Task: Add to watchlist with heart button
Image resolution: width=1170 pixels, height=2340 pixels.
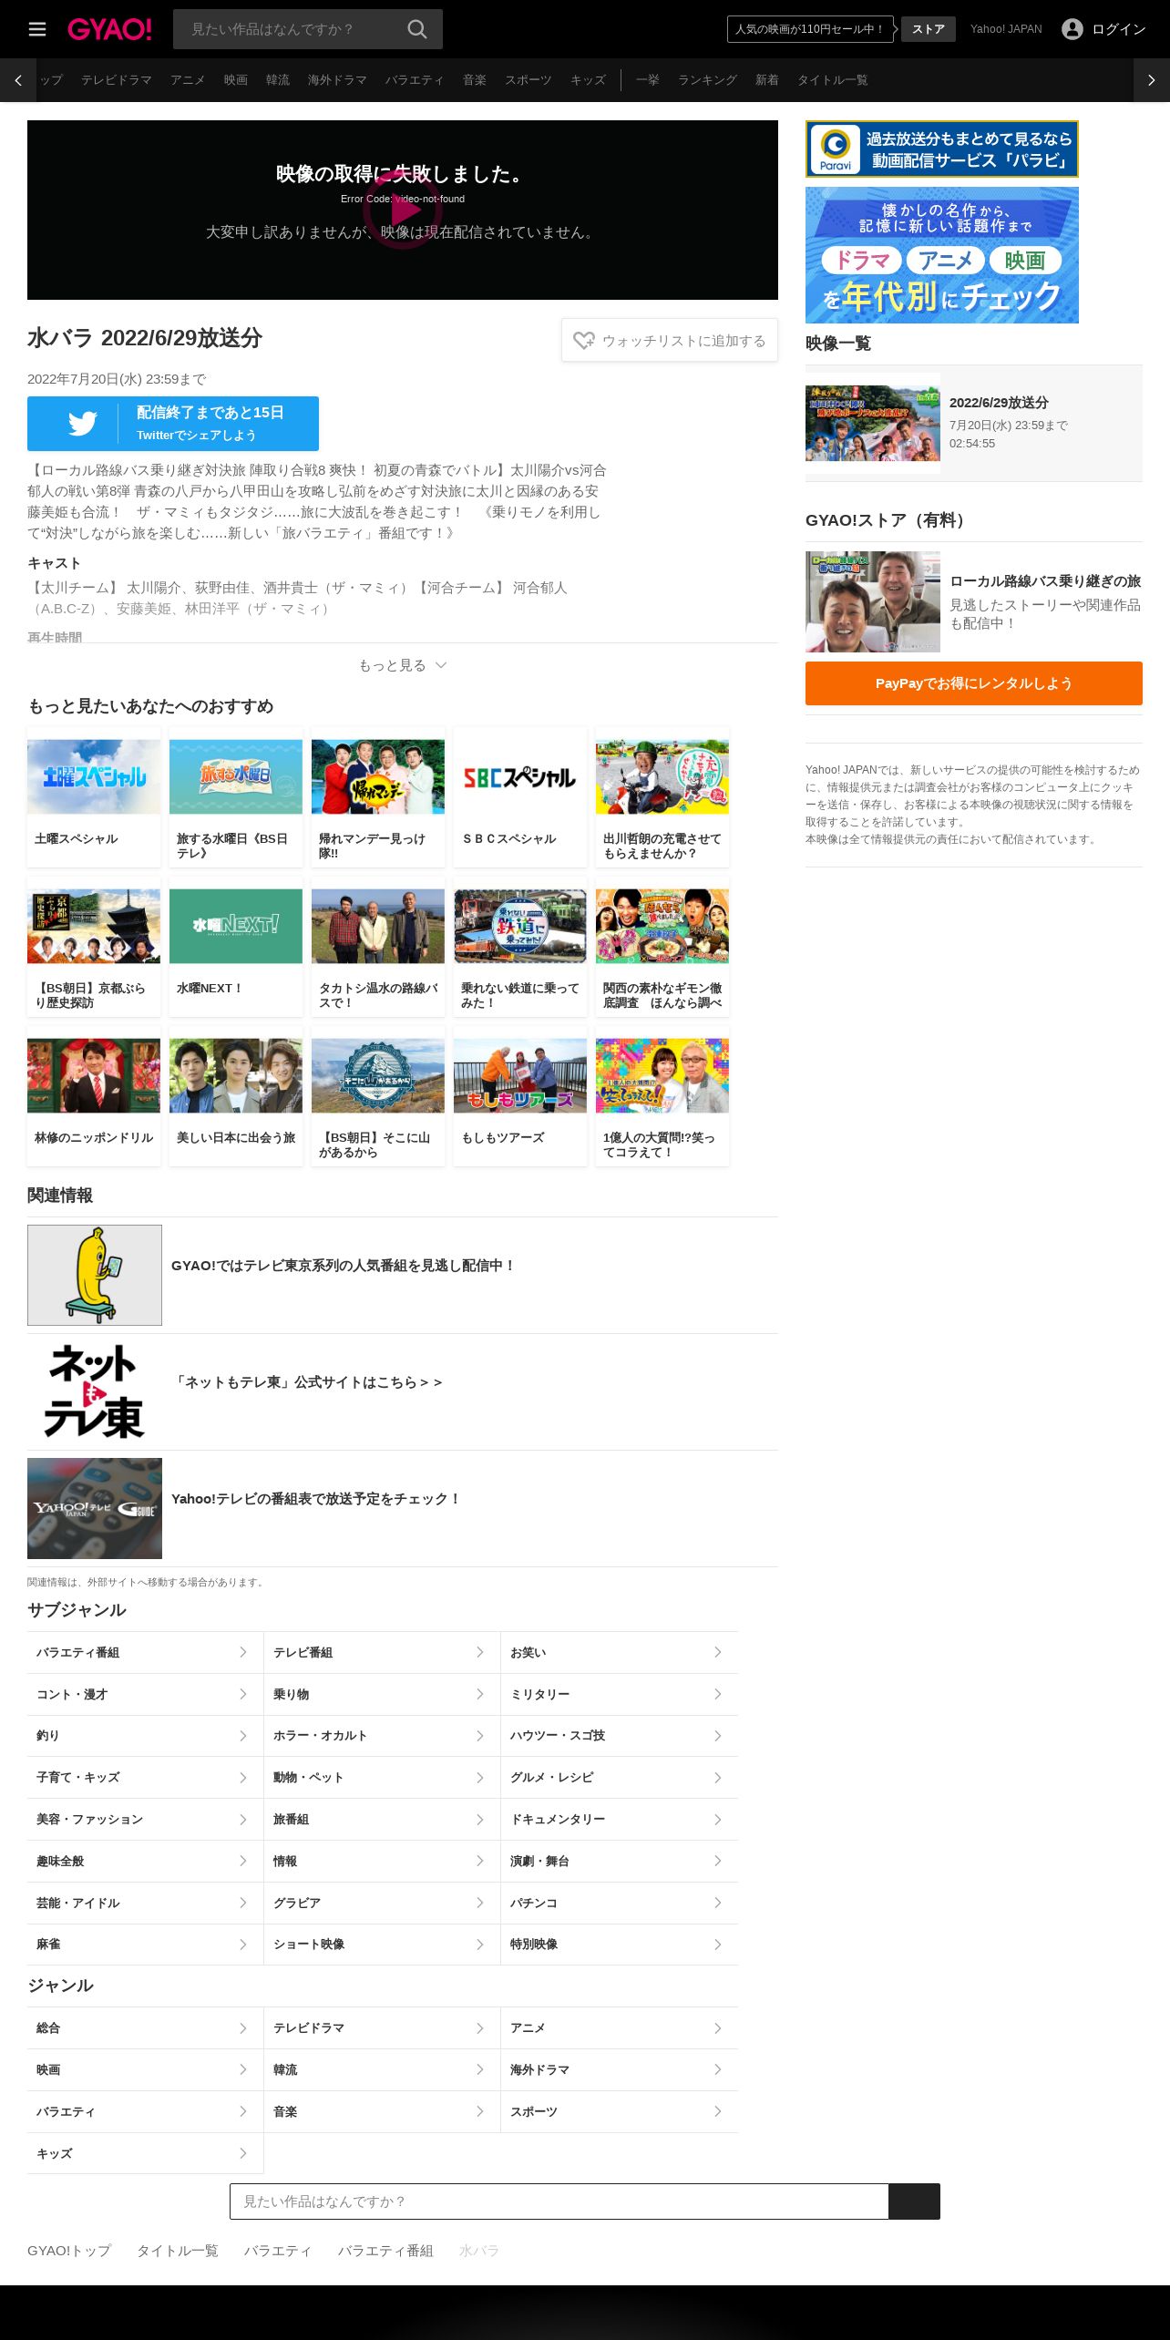Action: [x=670, y=340]
